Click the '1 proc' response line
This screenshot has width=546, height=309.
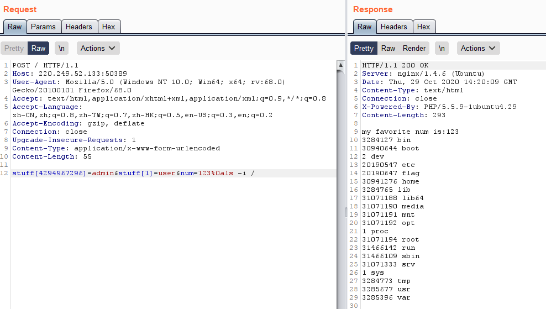(375, 231)
